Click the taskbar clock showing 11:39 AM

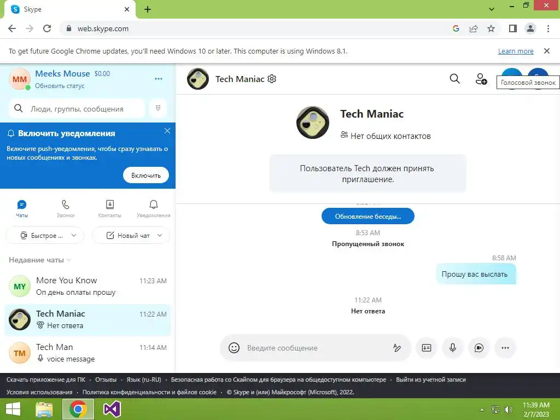point(536,410)
